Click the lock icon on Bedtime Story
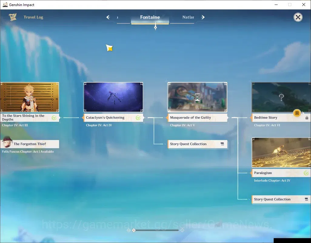 pos(307,118)
